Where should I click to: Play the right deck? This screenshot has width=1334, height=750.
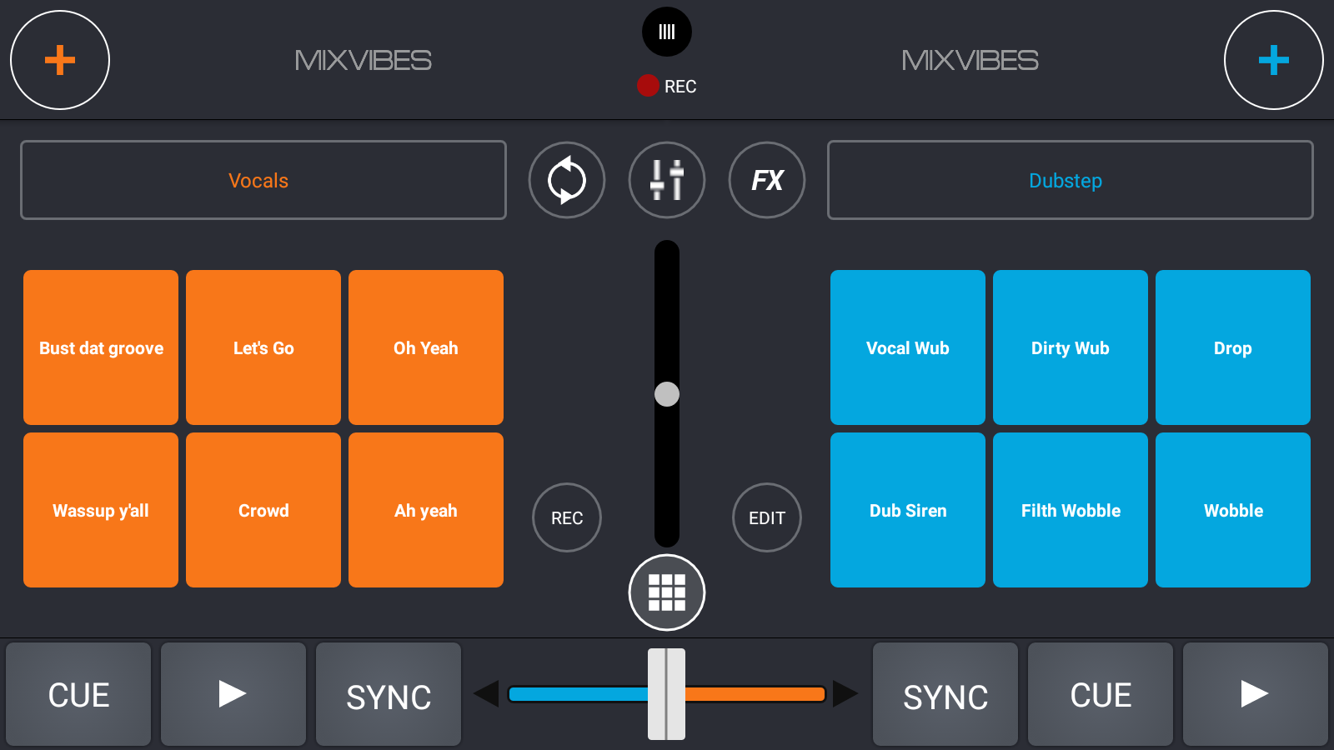pyautogui.click(x=1256, y=694)
